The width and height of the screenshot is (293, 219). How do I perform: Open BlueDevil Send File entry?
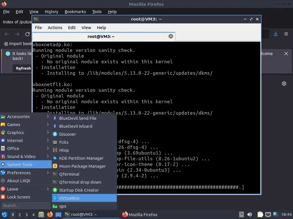coord(84,118)
